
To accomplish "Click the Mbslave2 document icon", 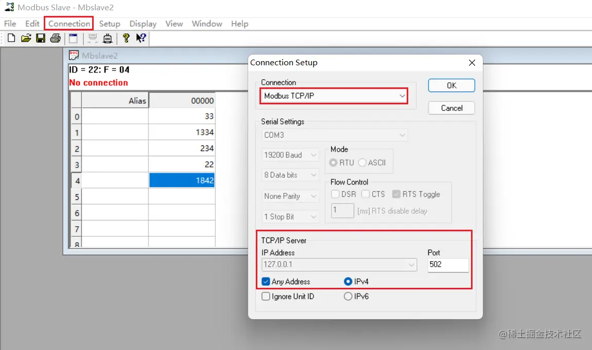I will tap(74, 56).
